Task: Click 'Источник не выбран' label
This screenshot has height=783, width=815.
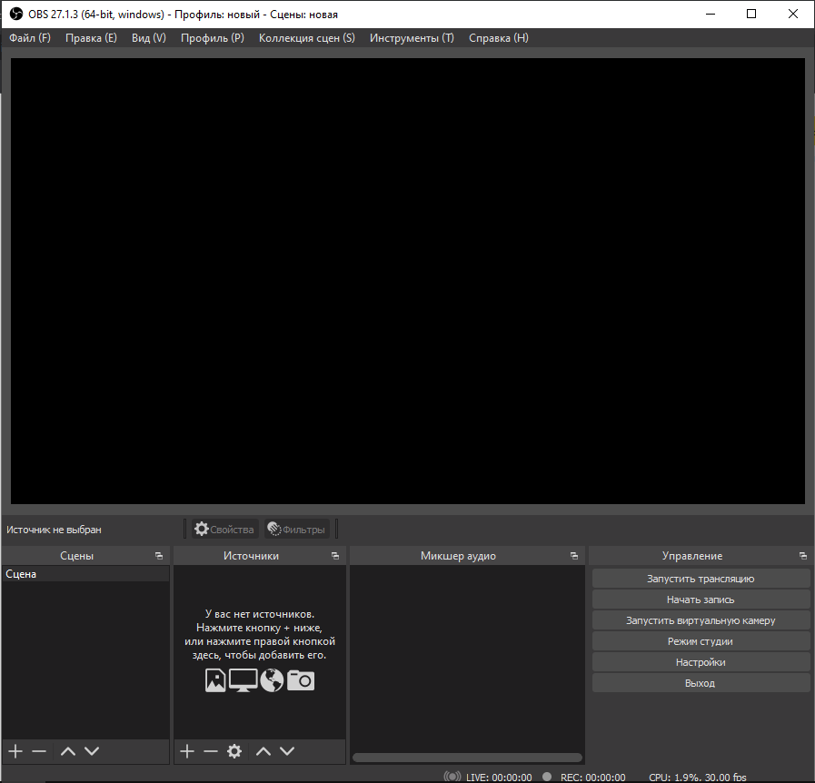Action: click(54, 530)
